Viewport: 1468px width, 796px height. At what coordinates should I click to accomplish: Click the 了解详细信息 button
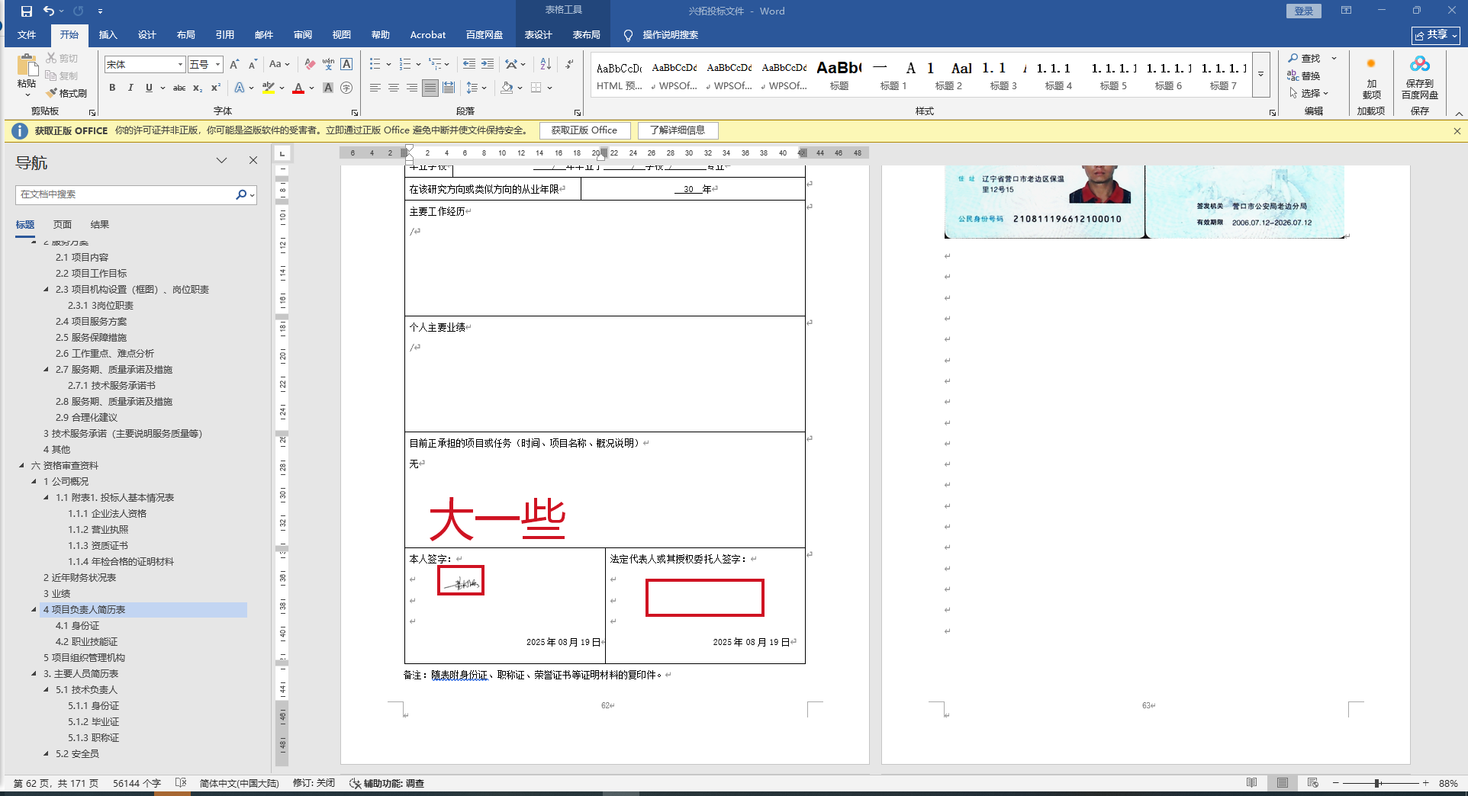pos(678,130)
